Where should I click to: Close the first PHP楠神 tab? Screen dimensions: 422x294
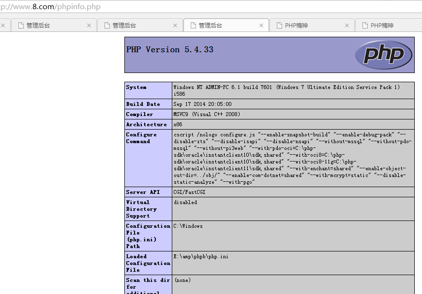(x=347, y=25)
